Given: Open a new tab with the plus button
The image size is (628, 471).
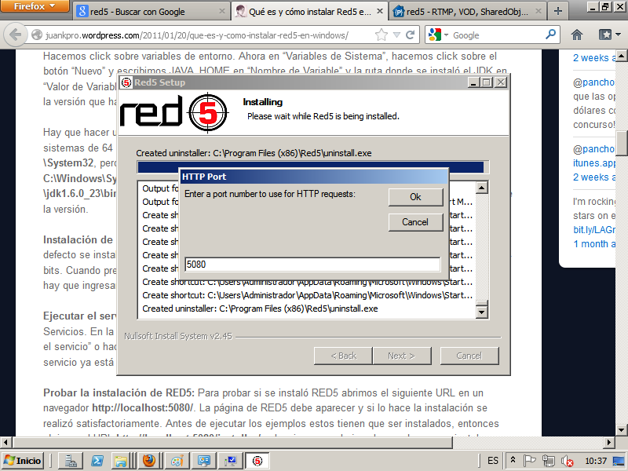Looking at the screenshot, I should (557, 12).
